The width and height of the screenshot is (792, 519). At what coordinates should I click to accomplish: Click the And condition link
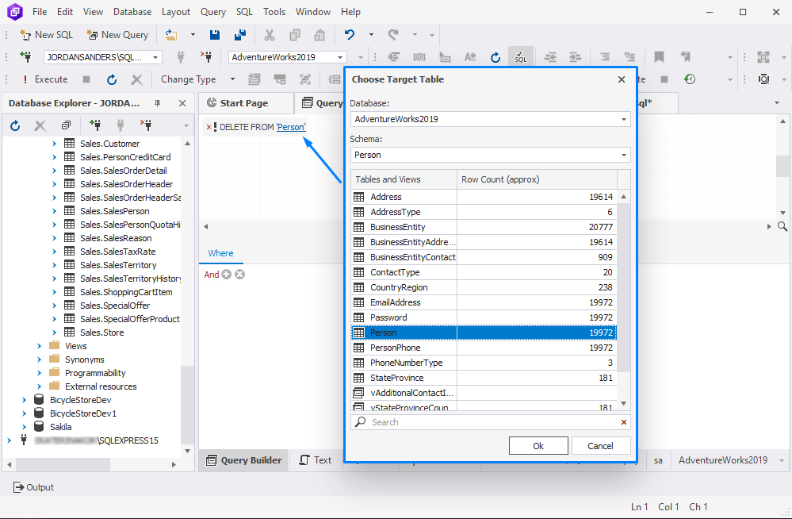click(211, 275)
